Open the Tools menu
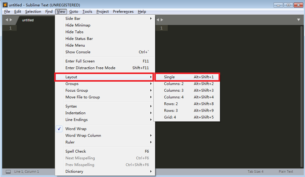The width and height of the screenshot is (305, 177). [x=87, y=12]
